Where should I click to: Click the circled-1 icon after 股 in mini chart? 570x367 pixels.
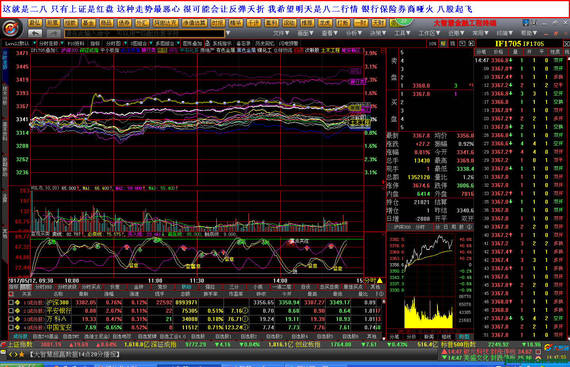[470, 227]
